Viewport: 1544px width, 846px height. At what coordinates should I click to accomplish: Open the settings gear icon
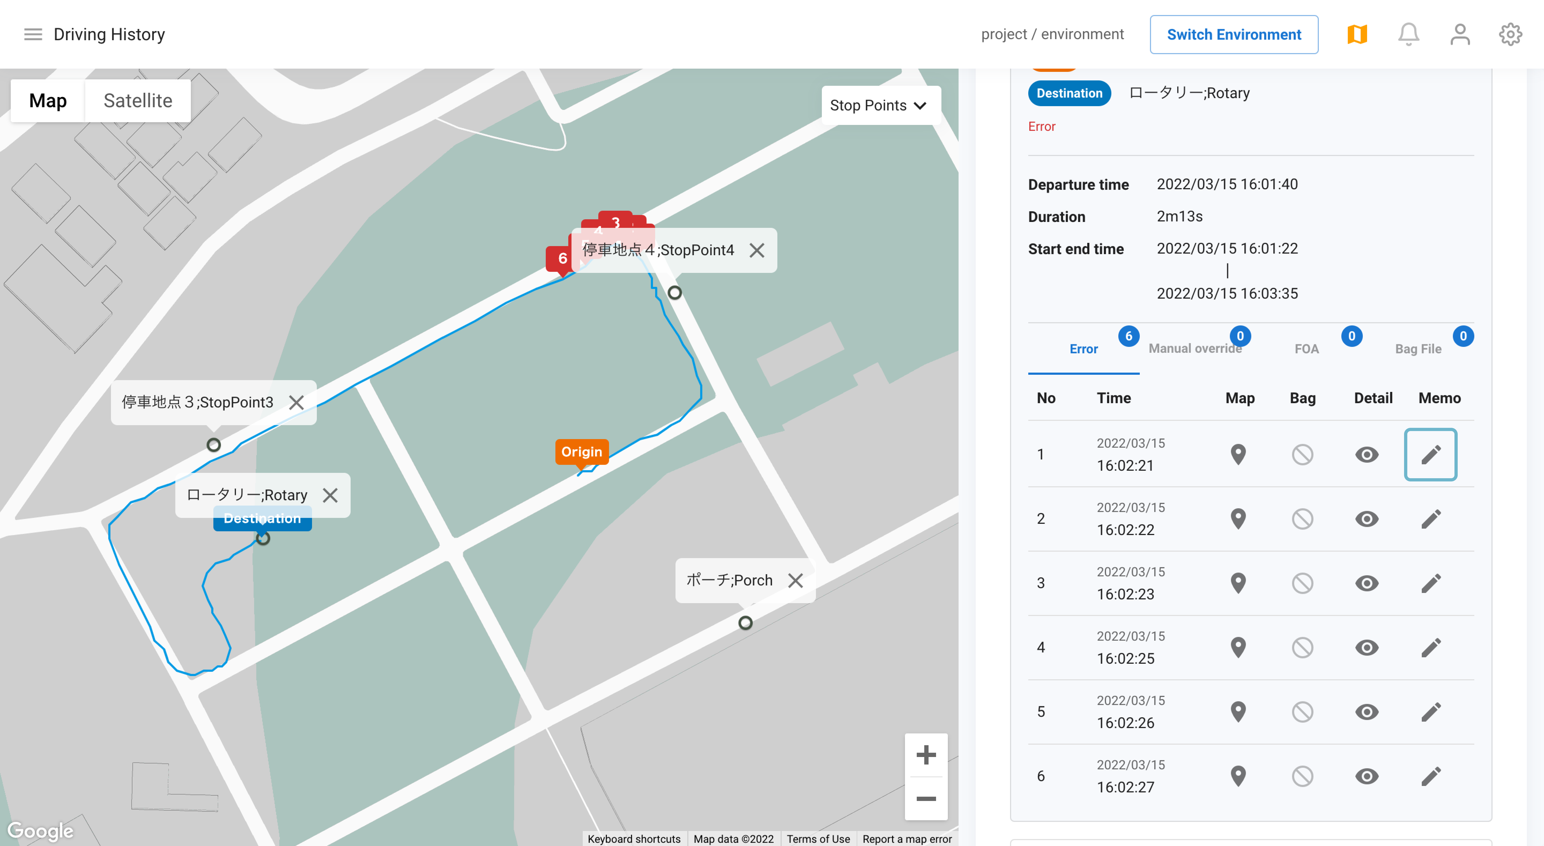point(1510,34)
